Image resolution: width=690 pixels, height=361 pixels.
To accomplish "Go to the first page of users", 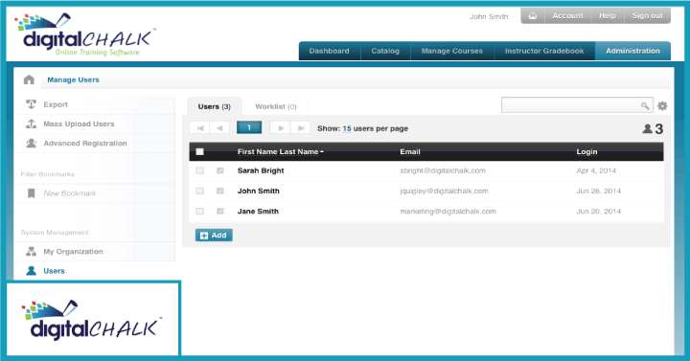I will (x=200, y=128).
